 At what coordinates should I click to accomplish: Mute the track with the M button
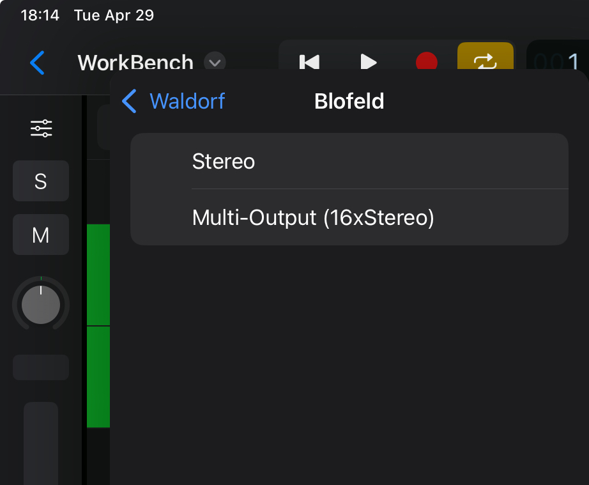click(40, 236)
